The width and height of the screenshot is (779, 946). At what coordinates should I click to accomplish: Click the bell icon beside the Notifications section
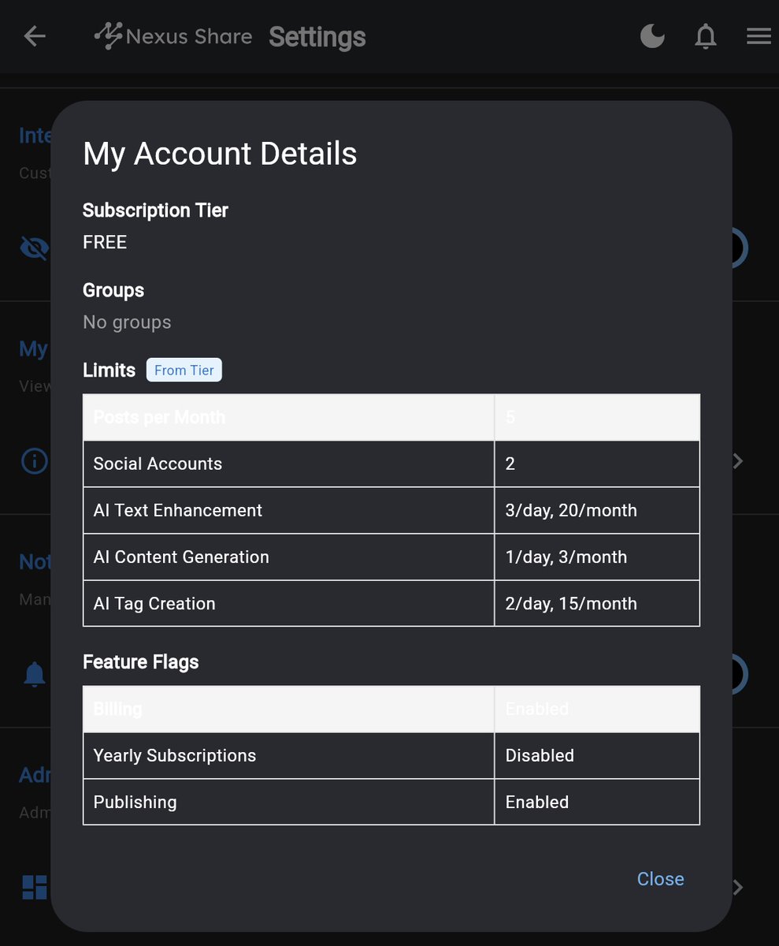point(34,674)
